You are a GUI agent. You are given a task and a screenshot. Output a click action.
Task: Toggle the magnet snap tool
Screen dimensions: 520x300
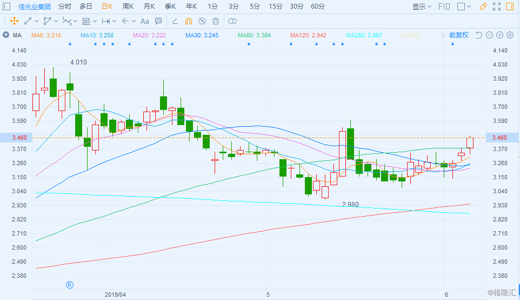click(x=188, y=21)
